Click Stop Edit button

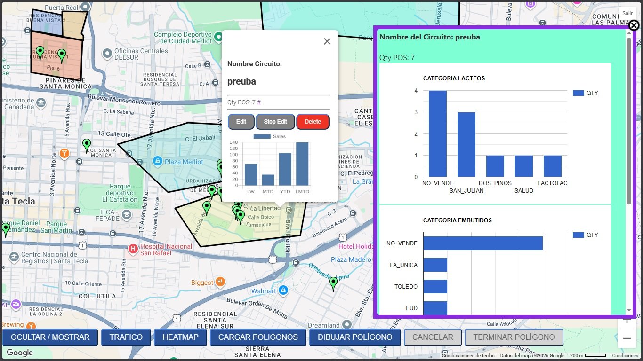click(275, 122)
